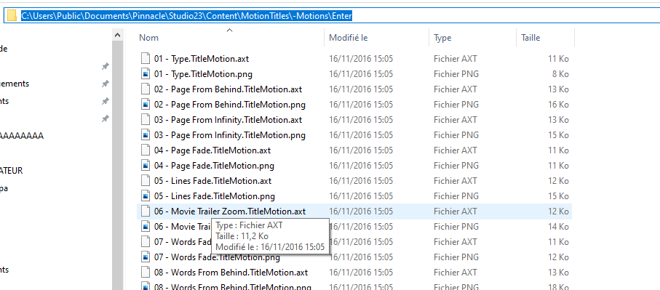Click the selected path in address bar
Screen dimensions: 660x290
(x=186, y=16)
